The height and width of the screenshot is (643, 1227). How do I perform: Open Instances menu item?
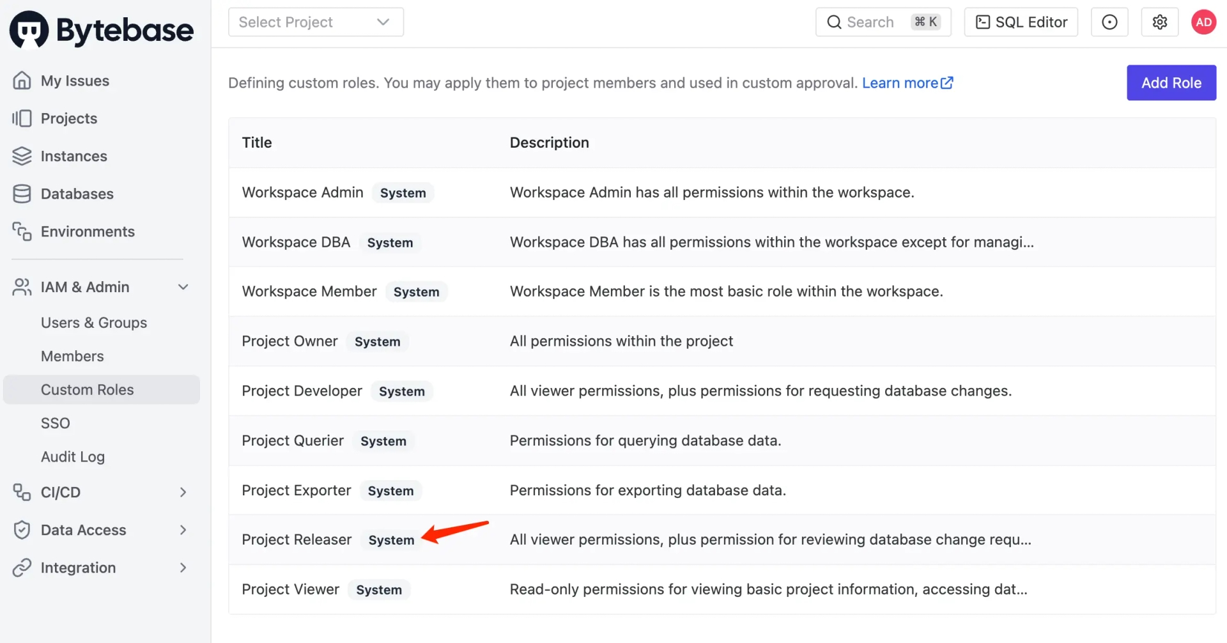74,156
